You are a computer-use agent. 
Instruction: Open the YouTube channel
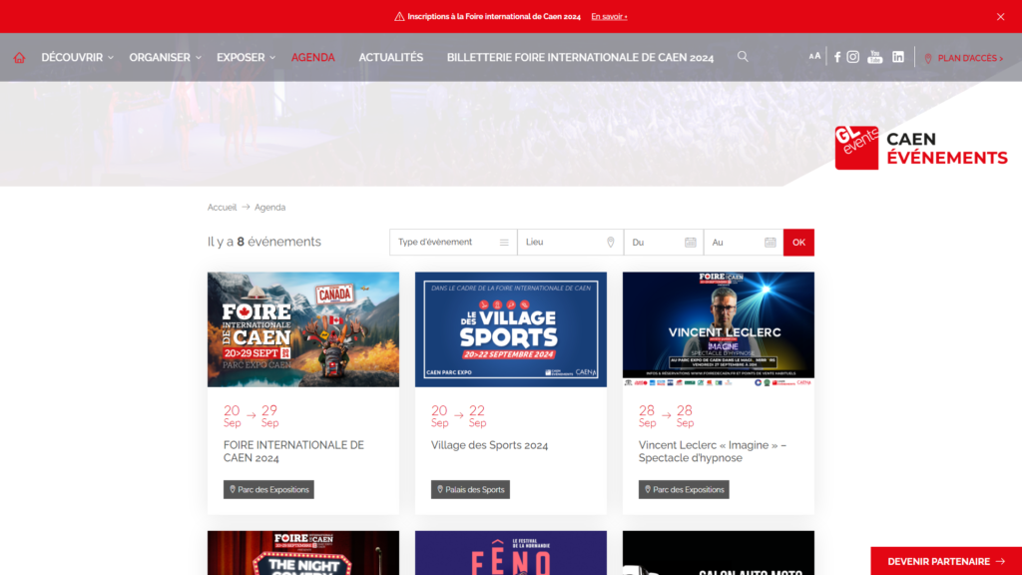(874, 57)
